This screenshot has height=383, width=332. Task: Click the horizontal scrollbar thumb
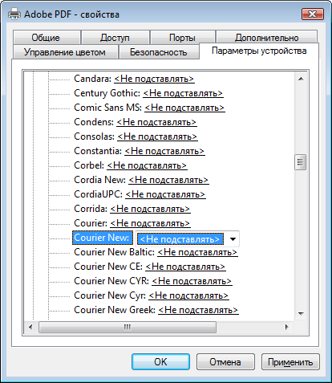click(x=128, y=327)
